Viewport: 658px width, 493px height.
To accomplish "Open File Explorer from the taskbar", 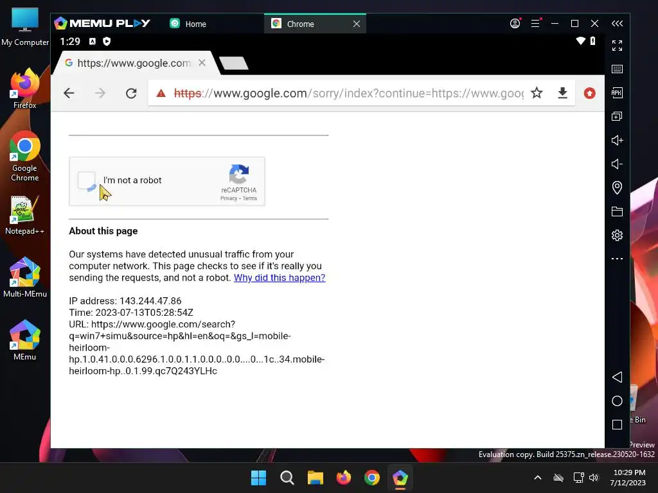I will 315,478.
